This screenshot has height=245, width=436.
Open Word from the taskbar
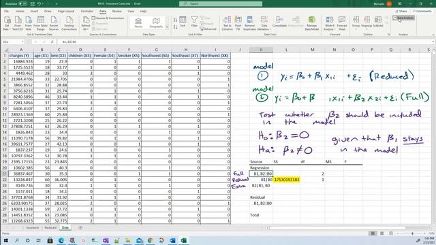(x=172, y=240)
